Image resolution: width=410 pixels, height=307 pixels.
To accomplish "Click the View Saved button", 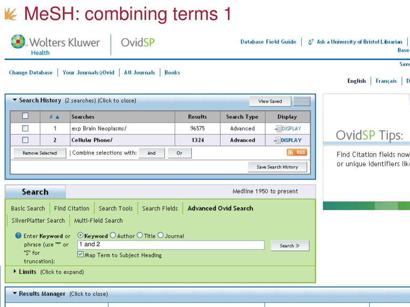I will click(270, 101).
